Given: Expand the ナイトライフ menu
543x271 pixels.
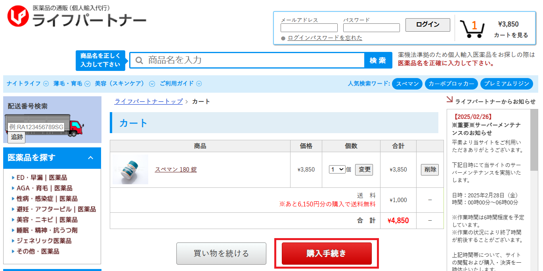Looking at the screenshot, I should (x=27, y=84).
